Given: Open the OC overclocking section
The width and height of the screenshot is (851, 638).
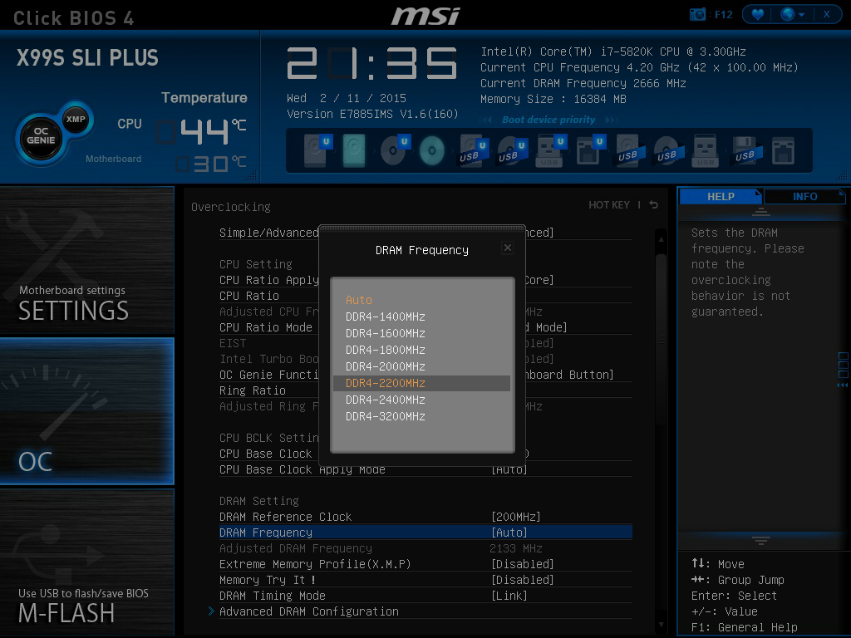Looking at the screenshot, I should tap(86, 410).
